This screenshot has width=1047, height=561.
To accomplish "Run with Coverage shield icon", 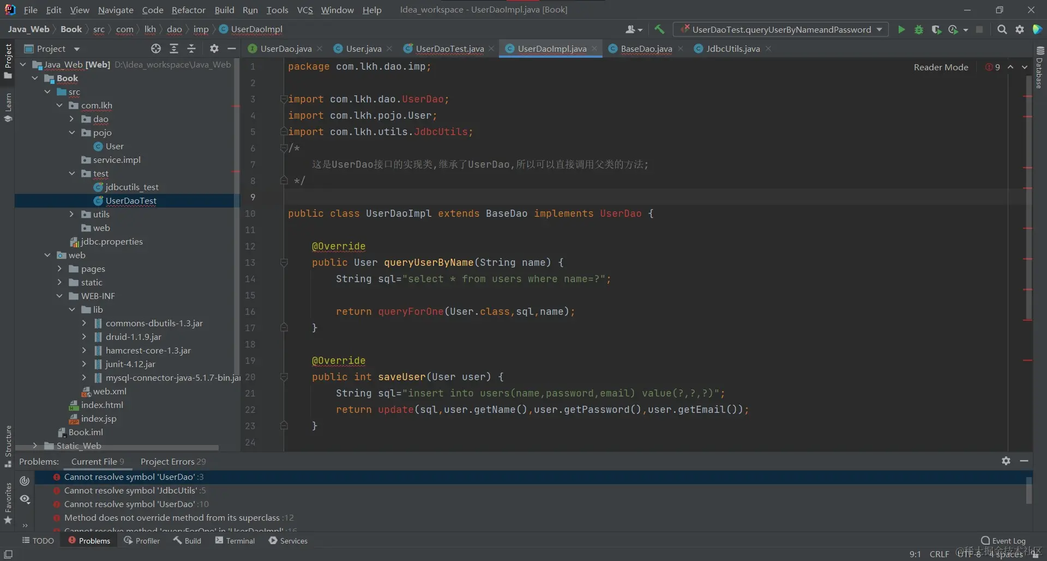I will [x=936, y=29].
